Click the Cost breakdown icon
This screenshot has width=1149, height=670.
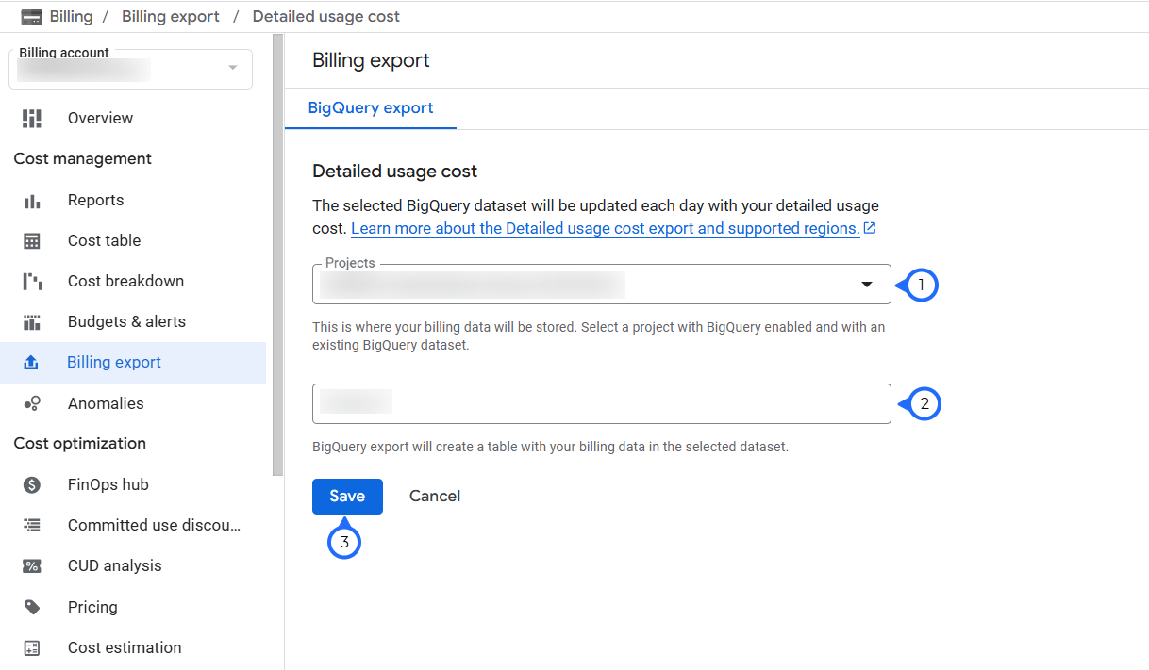[32, 281]
